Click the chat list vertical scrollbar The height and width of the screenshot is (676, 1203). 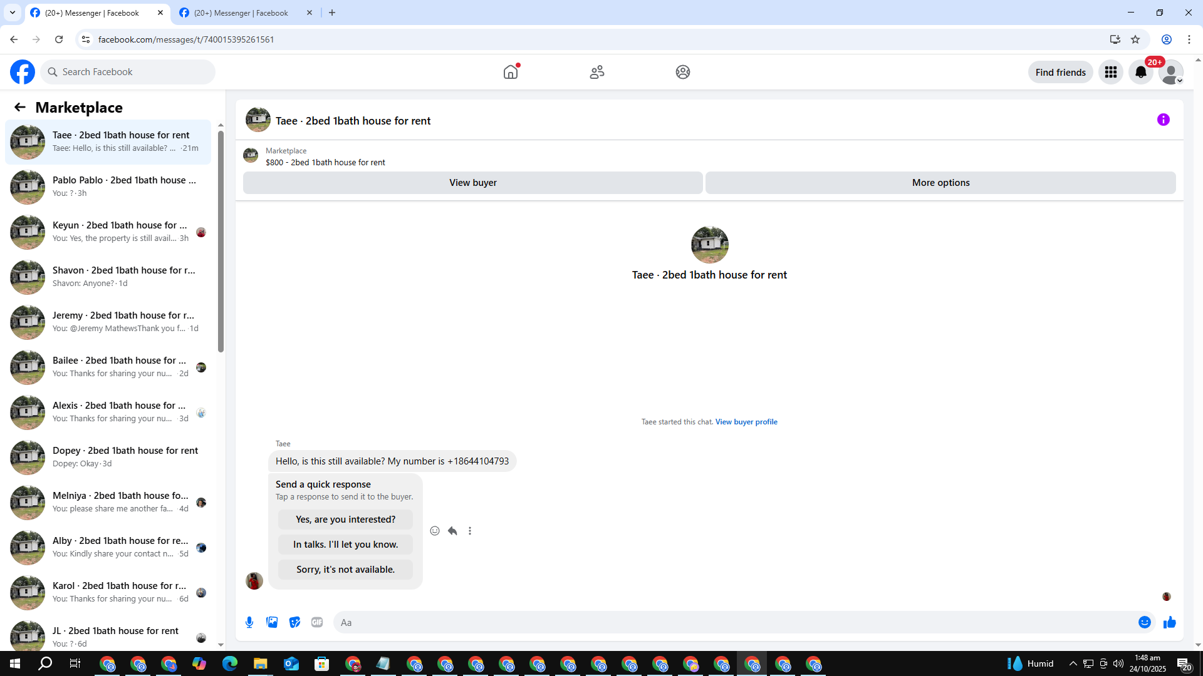click(x=221, y=241)
